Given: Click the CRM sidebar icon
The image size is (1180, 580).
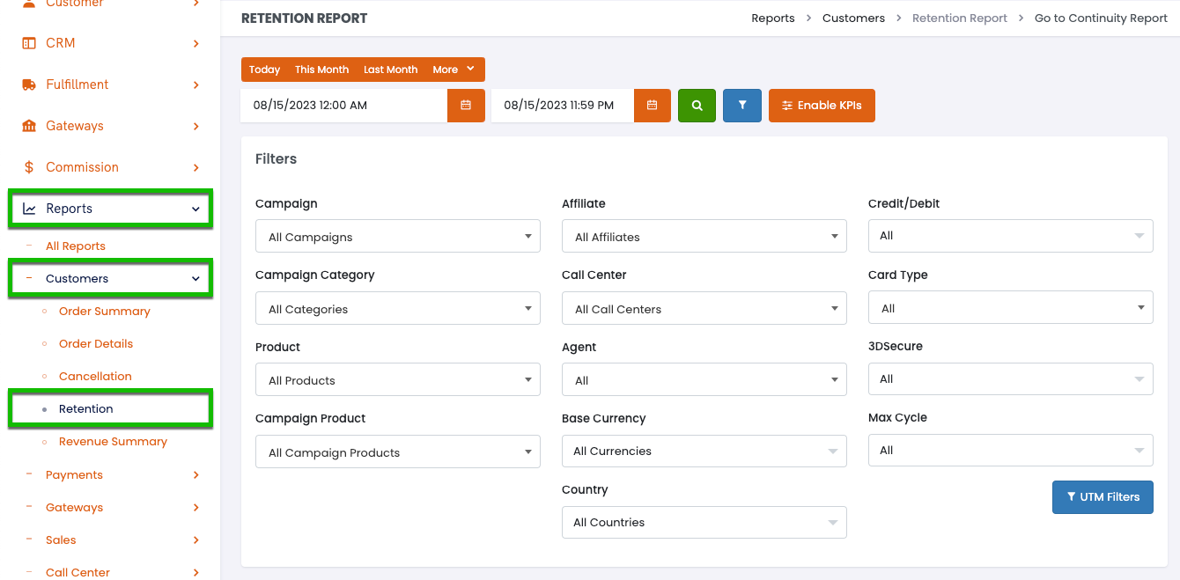Looking at the screenshot, I should [x=29, y=43].
